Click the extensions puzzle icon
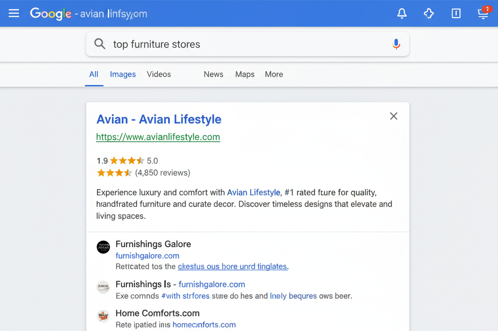This screenshot has width=498, height=331. [429, 14]
